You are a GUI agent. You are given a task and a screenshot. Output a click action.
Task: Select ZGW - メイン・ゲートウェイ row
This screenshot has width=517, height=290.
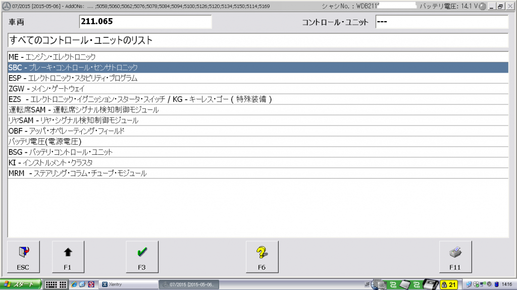(x=258, y=89)
